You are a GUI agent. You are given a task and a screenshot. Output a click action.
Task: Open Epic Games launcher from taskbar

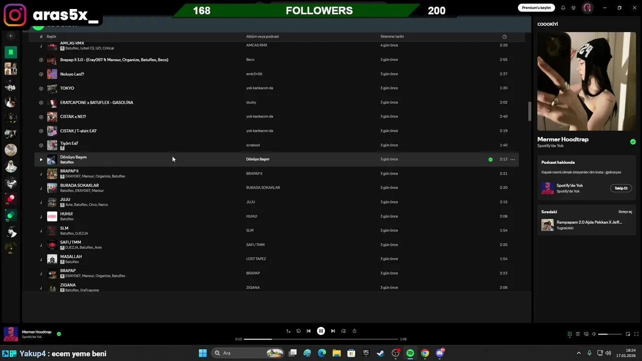click(366, 353)
